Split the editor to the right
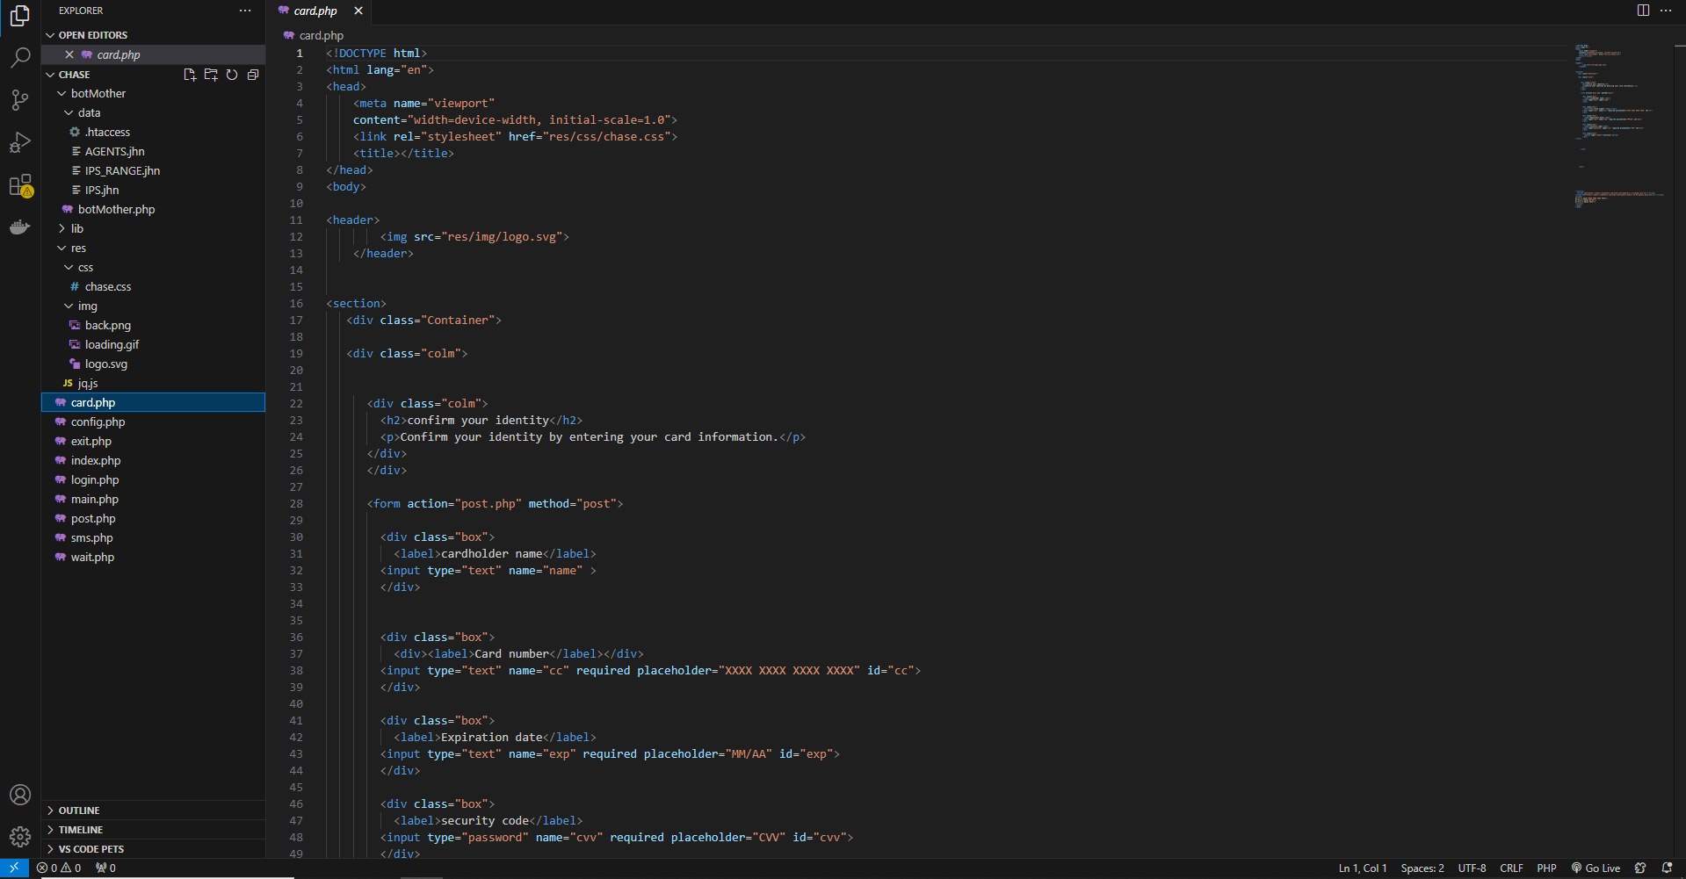Viewport: 1686px width, 879px height. [x=1643, y=11]
